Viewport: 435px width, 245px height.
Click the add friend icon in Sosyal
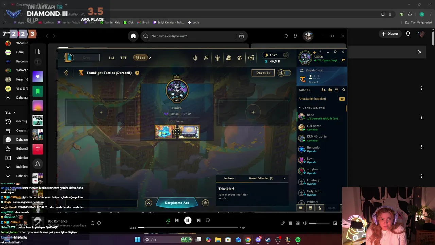(323, 90)
